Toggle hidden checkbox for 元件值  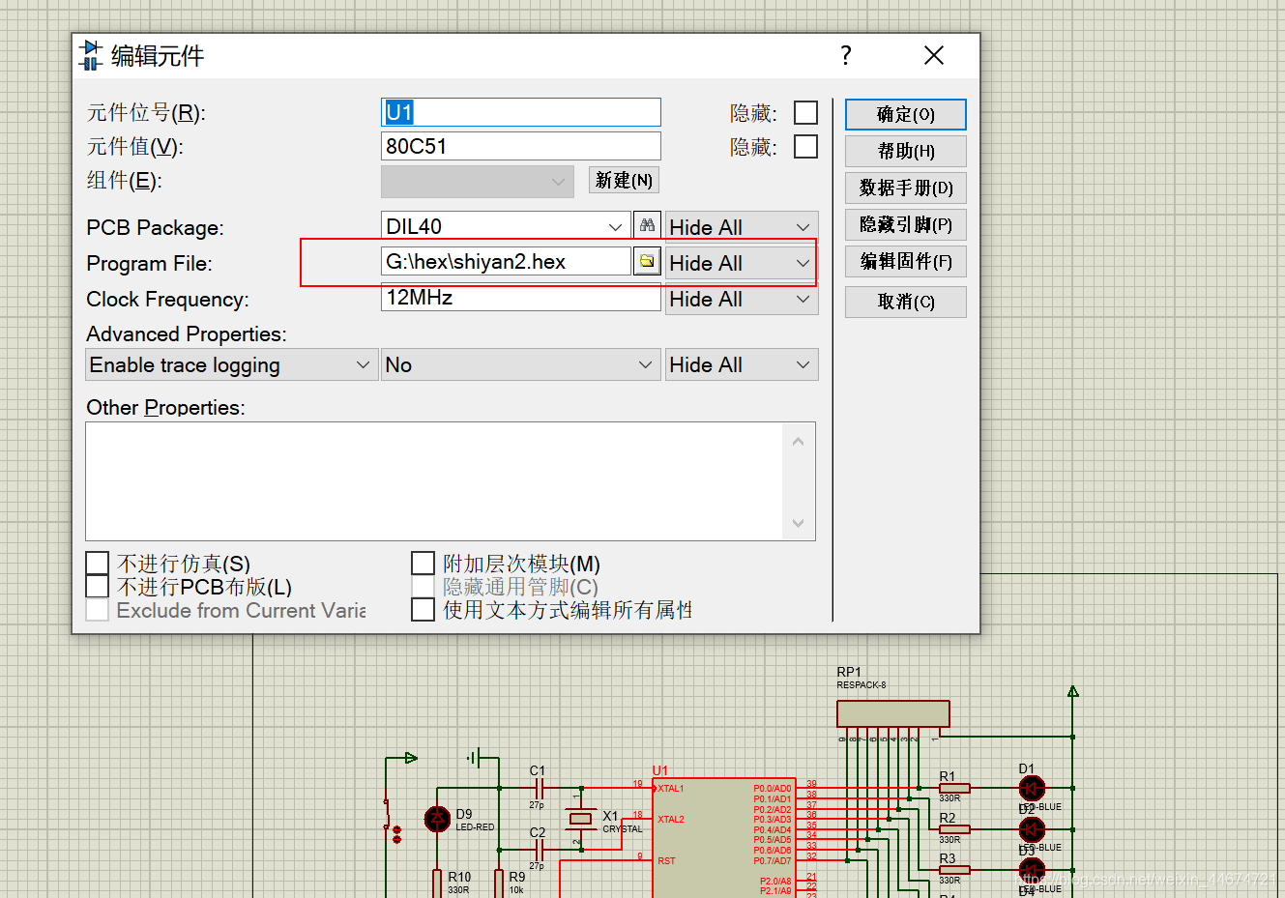[x=805, y=146]
